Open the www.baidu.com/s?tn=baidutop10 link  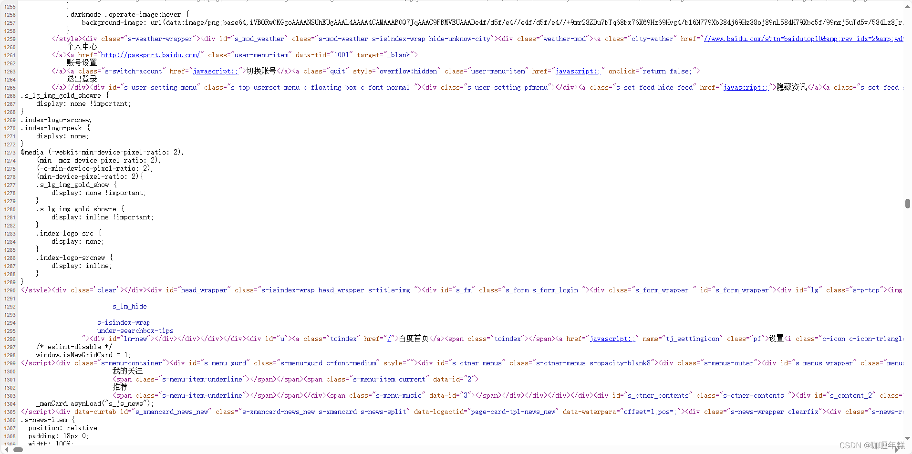[803, 39]
